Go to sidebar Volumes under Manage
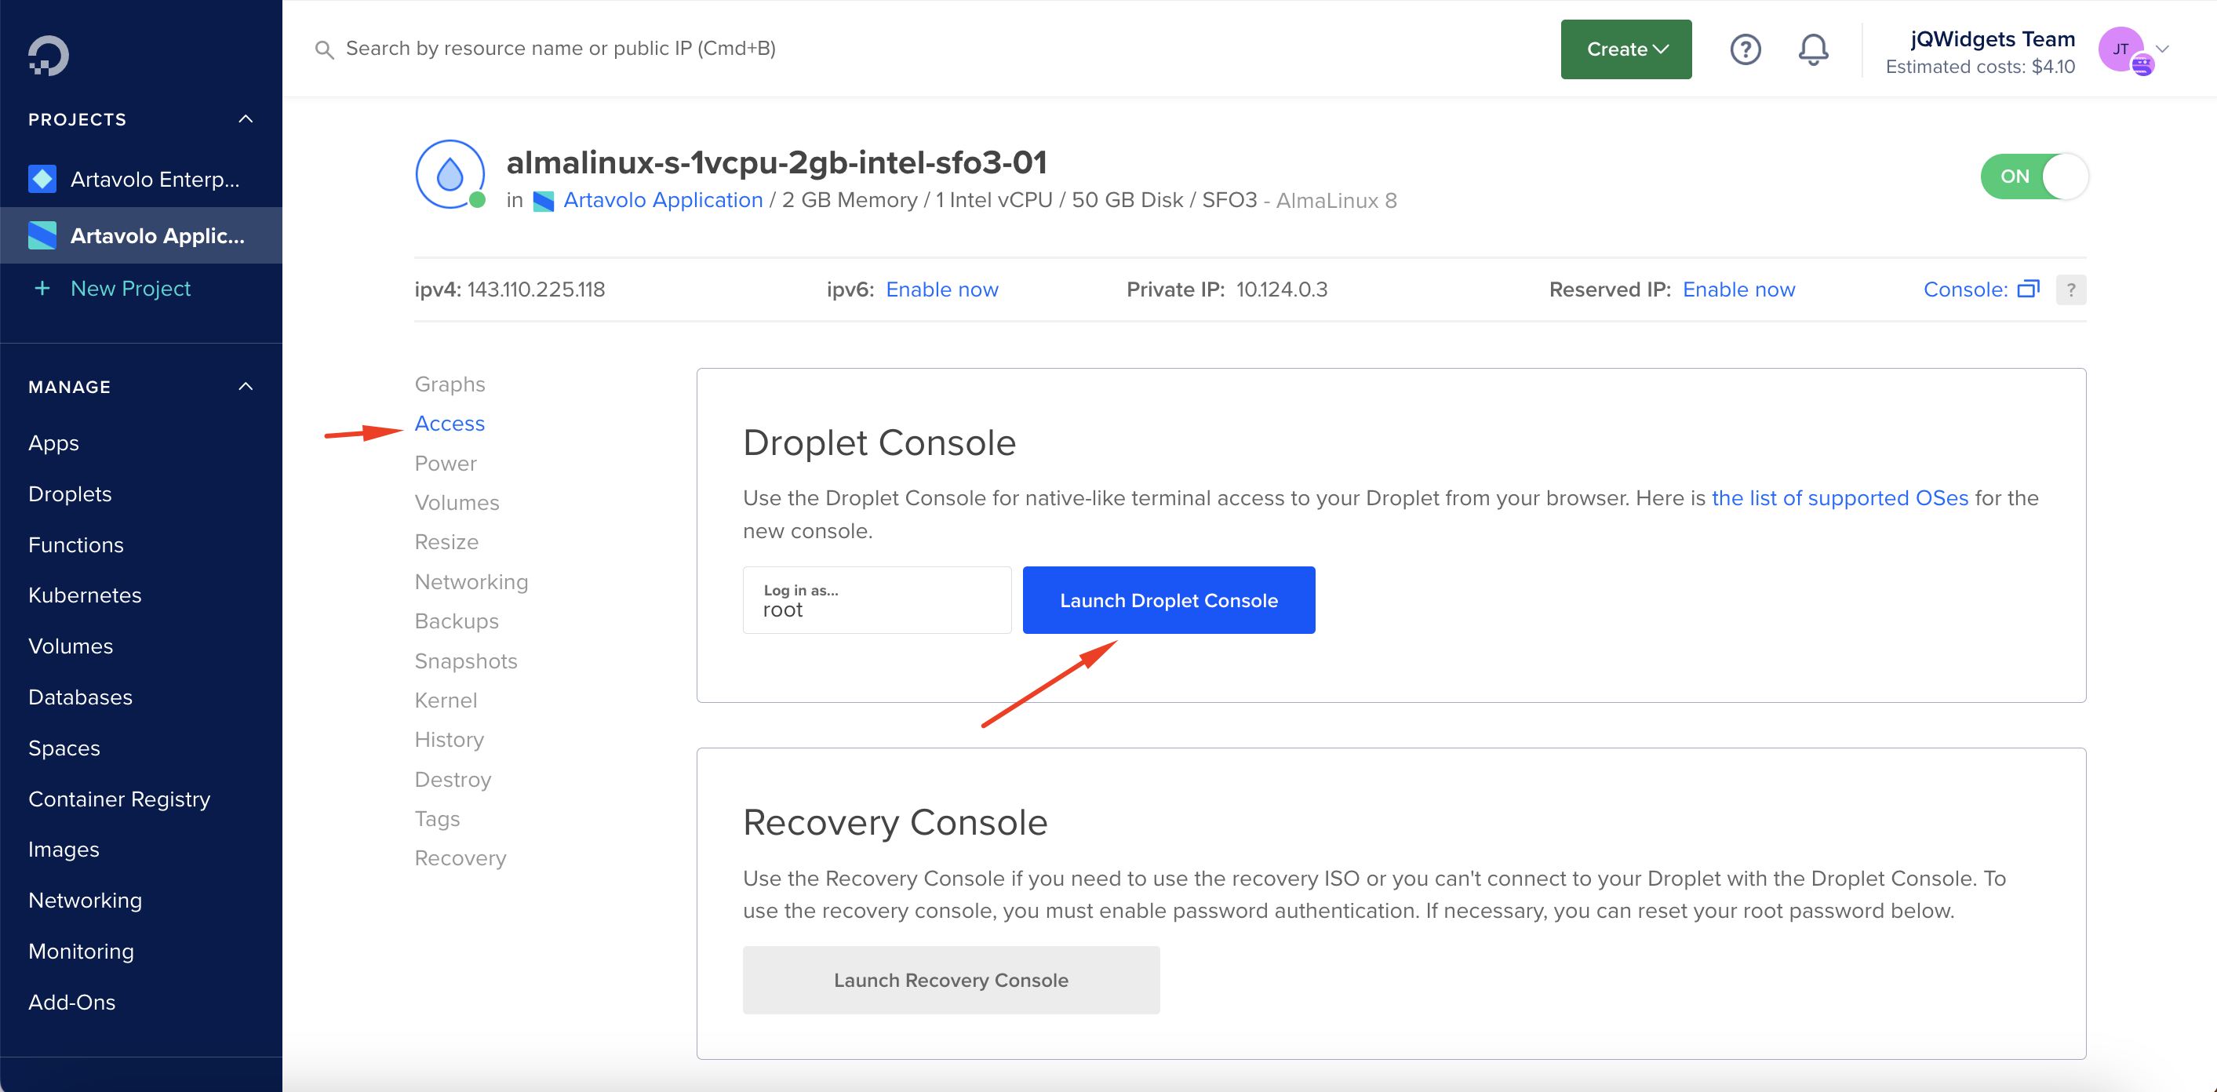2217x1092 pixels. [71, 646]
